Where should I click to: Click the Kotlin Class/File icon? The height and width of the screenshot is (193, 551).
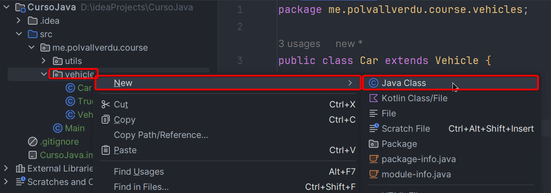pyautogui.click(x=373, y=98)
